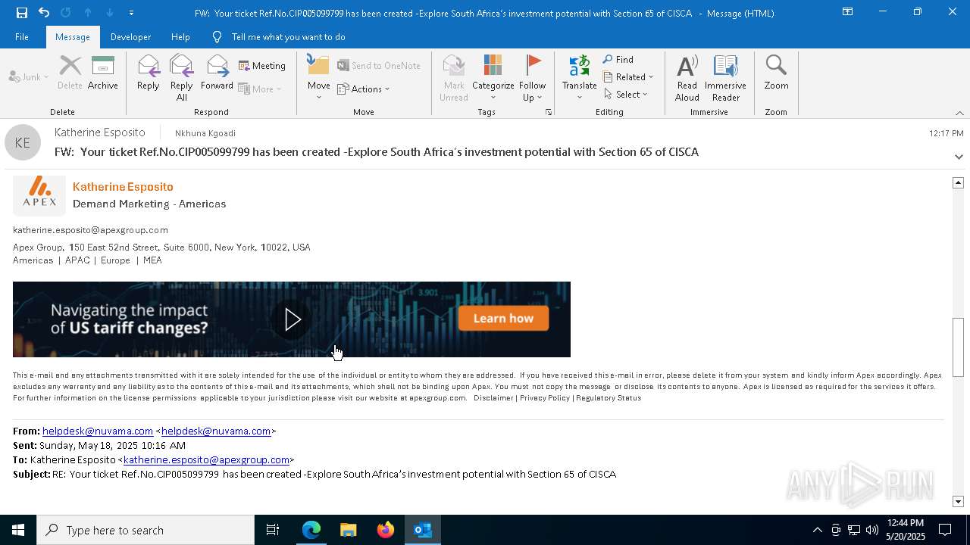This screenshot has height=545, width=970.
Task: Open Task View on the taskbar
Action: click(273, 530)
